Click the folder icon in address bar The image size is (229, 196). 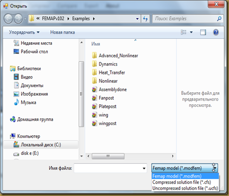click(x=32, y=18)
